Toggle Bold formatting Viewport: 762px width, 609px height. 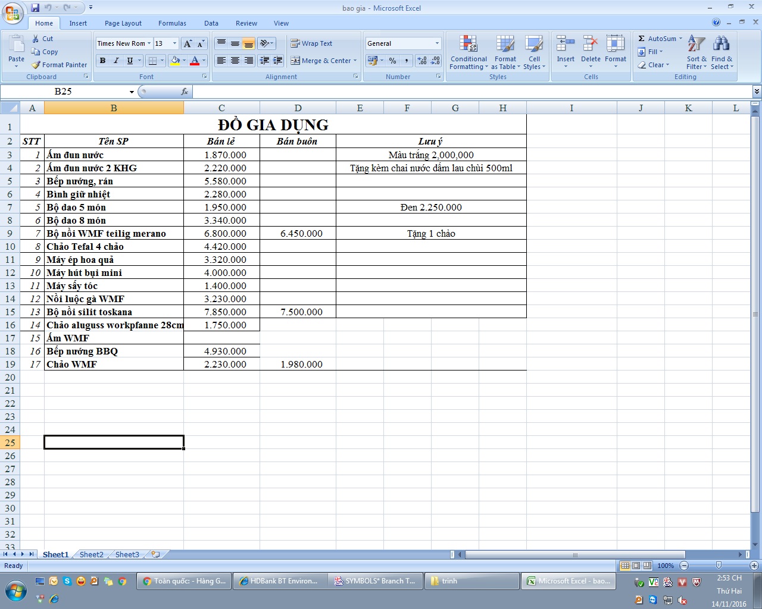pos(102,61)
